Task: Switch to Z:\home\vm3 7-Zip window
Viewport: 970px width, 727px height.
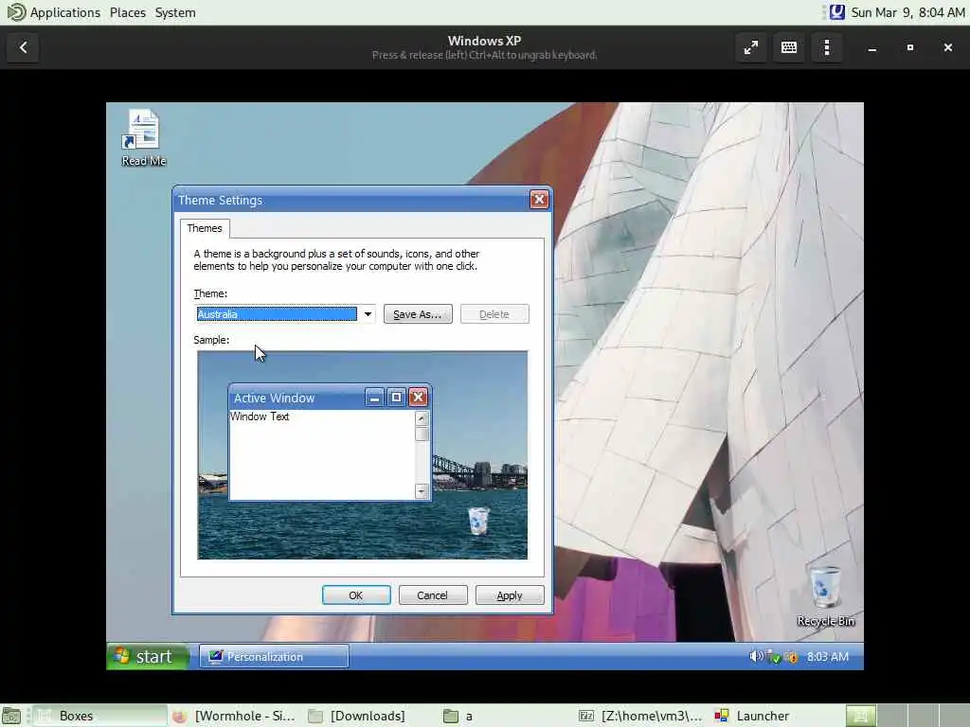Action: pyautogui.click(x=641, y=716)
